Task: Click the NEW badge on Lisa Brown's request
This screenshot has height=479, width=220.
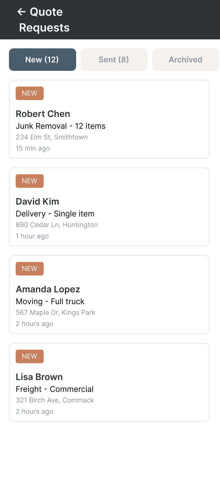Action: 30,356
